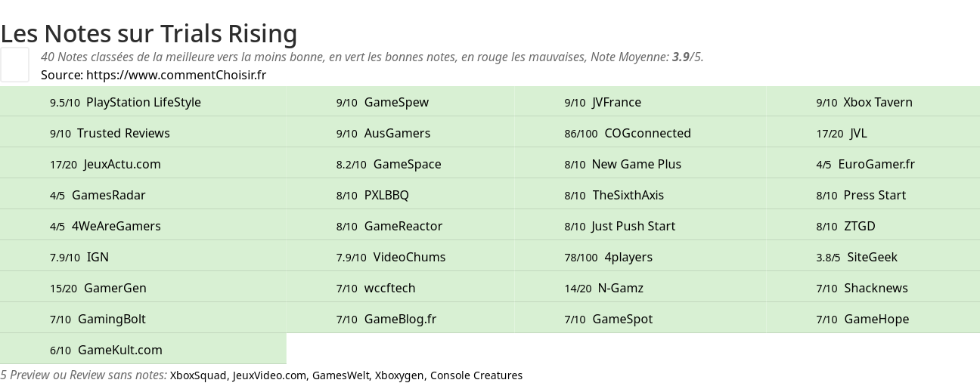
Task: Open the JeuxVideo.com preview link
Action: tap(269, 375)
